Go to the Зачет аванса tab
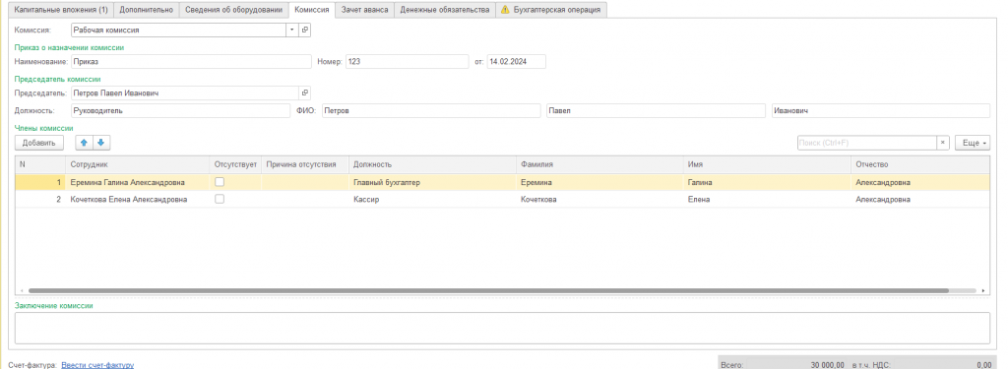1008x369 pixels. point(364,10)
